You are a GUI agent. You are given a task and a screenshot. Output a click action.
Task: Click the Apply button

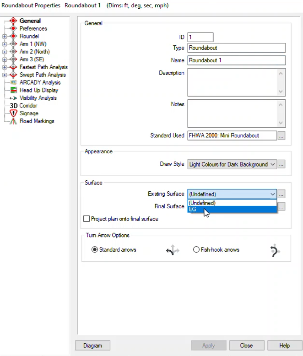pyautogui.click(x=209, y=345)
